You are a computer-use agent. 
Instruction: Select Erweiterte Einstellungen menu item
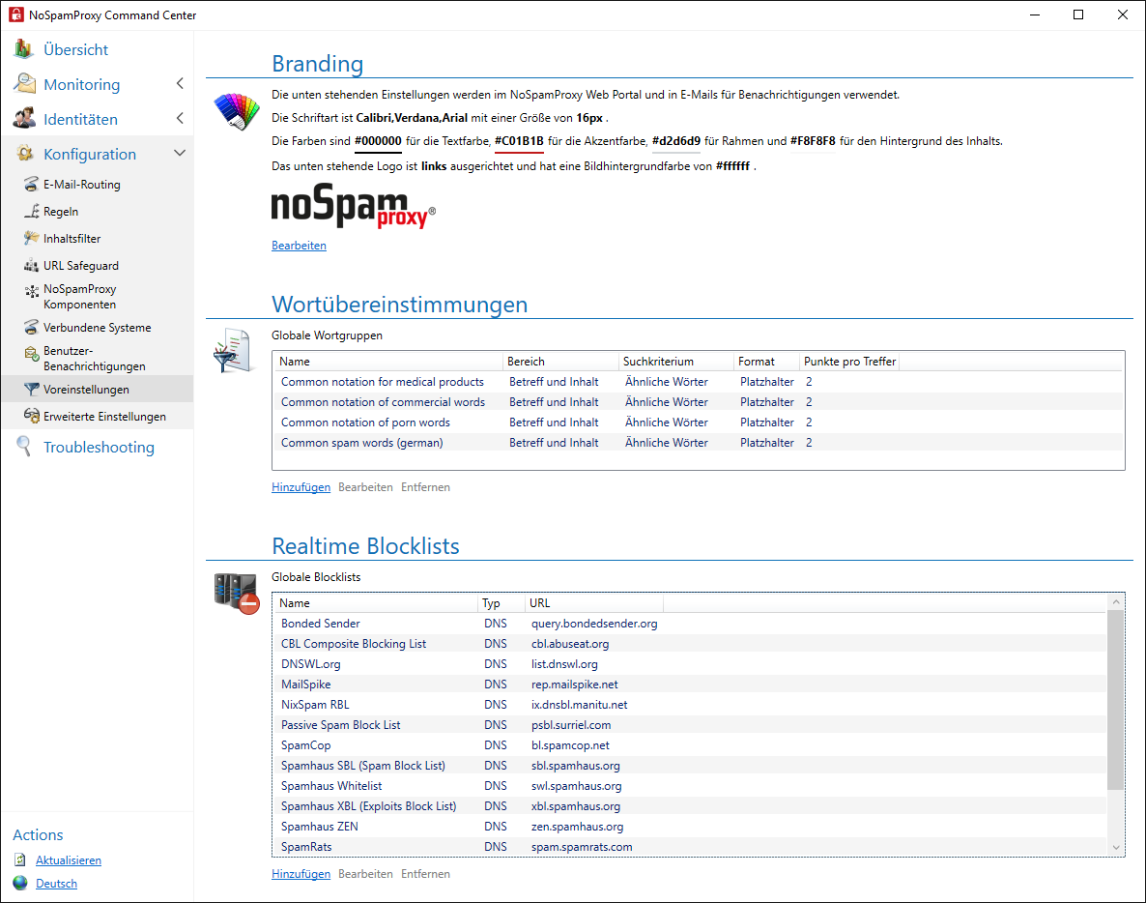(104, 416)
